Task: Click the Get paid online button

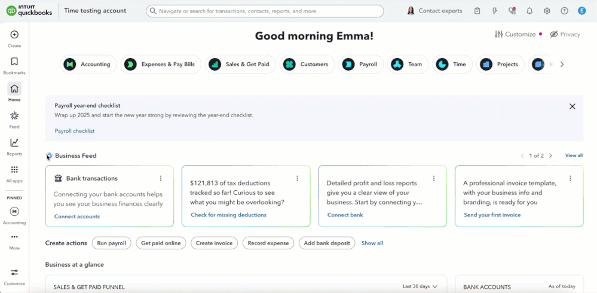Action: 161,243
